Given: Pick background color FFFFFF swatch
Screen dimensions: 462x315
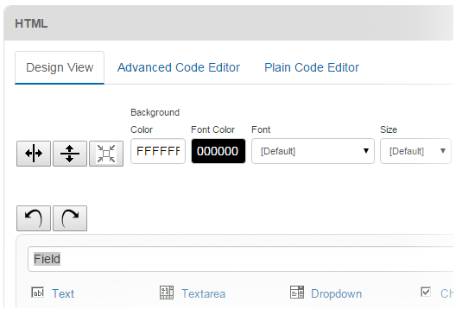Looking at the screenshot, I should tap(158, 151).
